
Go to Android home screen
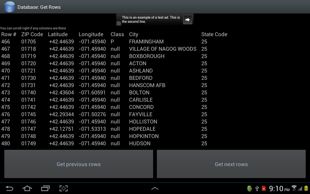coord(27,188)
